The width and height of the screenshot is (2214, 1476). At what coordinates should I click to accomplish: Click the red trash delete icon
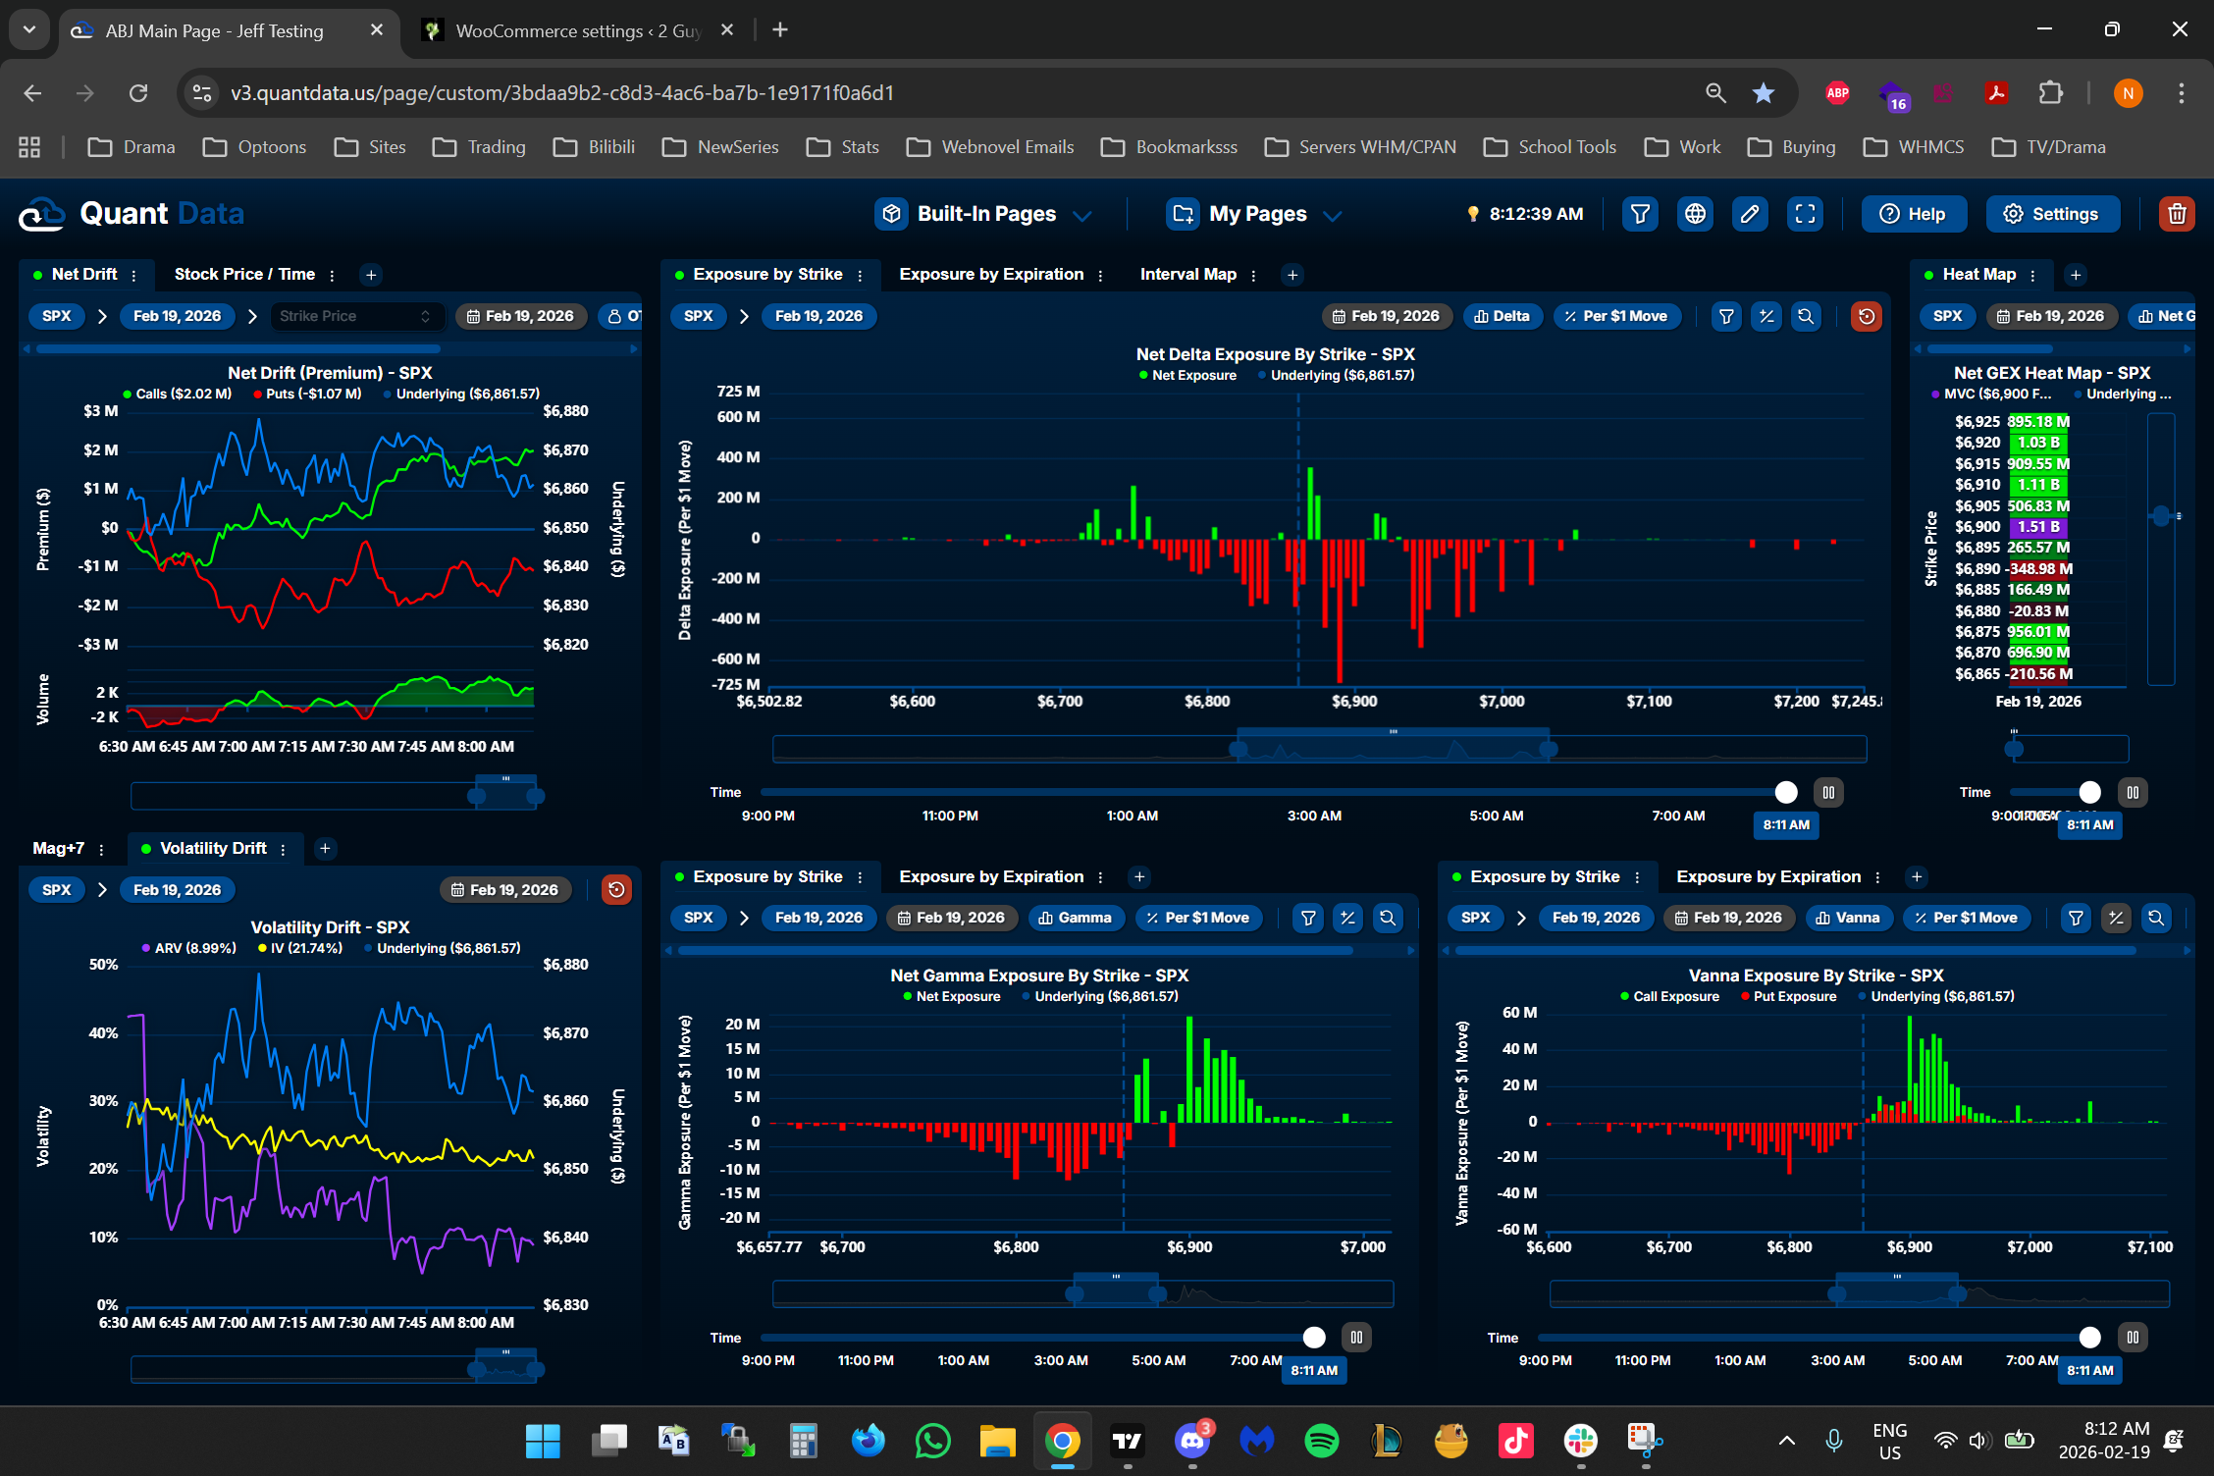pos(2177,214)
